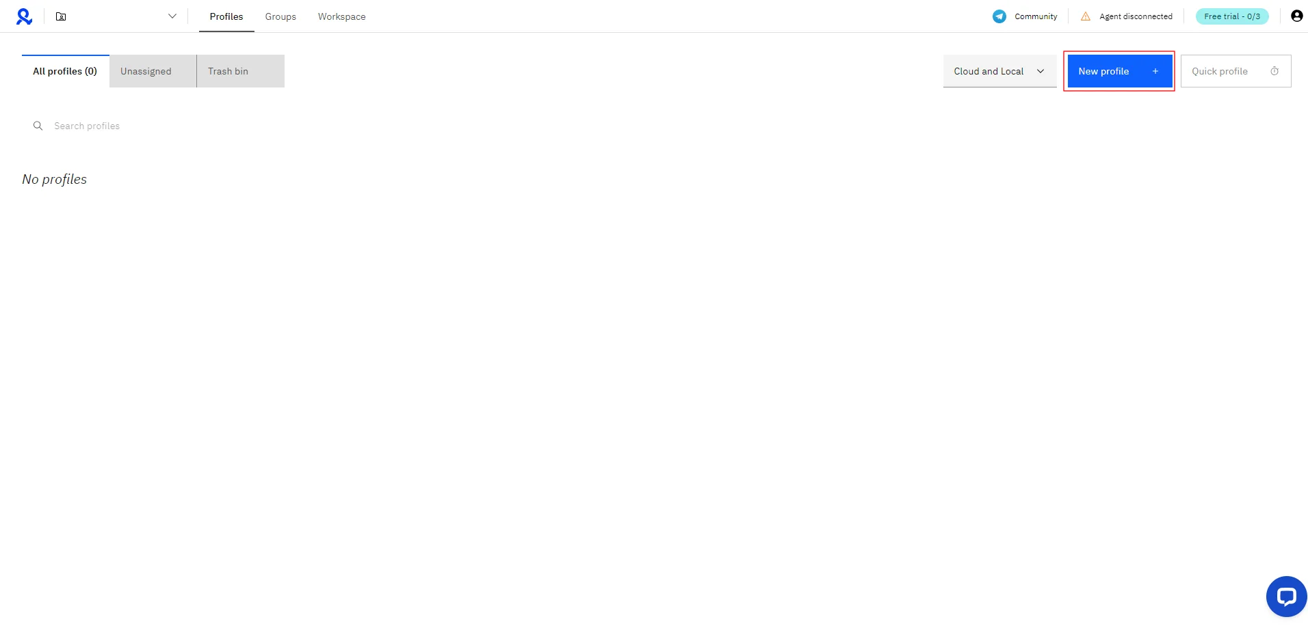The image size is (1308, 628).
Task: Click the Free trial 0/3 badge
Action: point(1231,16)
